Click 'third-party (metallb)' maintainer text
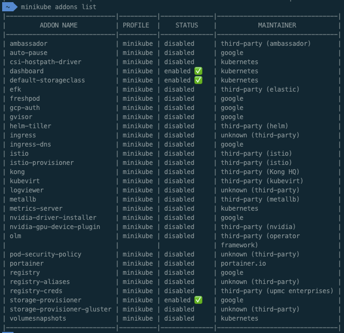 click(x=260, y=199)
